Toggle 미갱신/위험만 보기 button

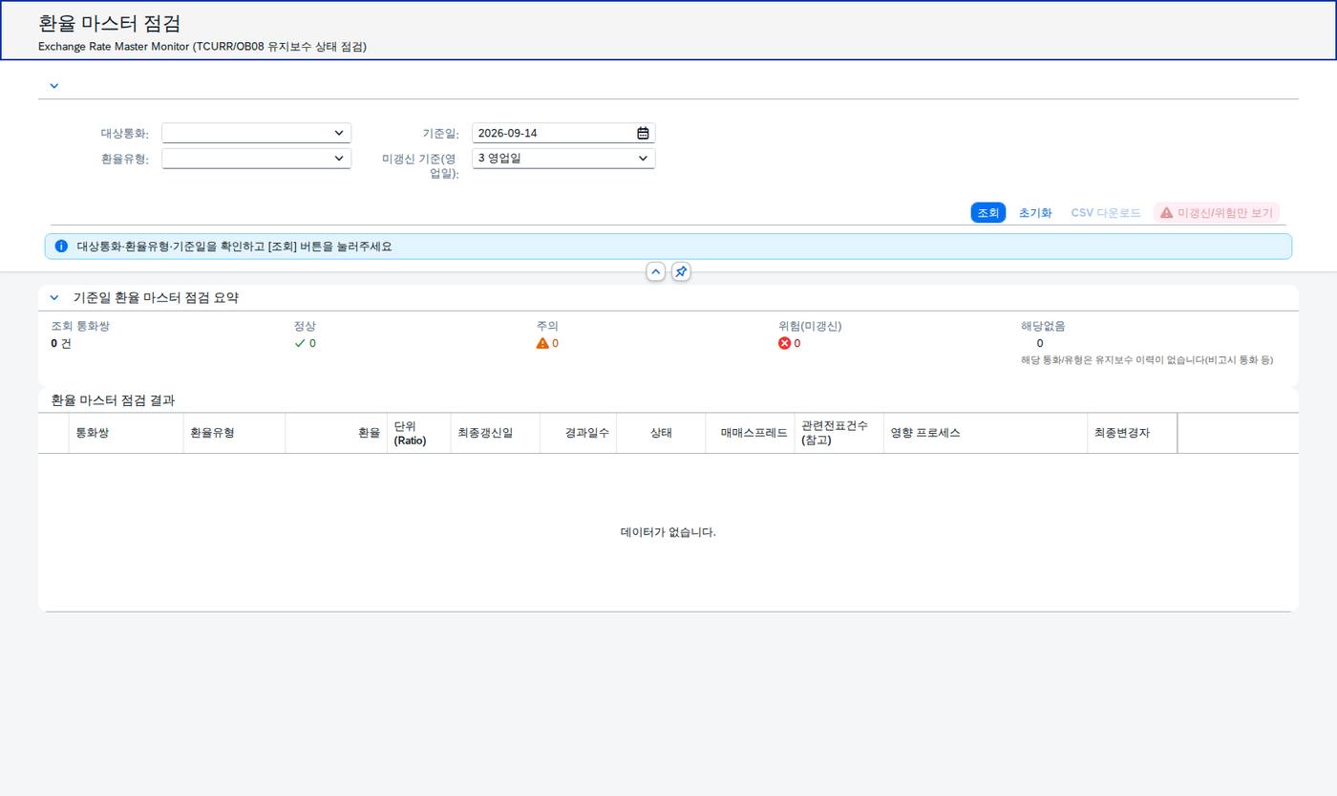pyautogui.click(x=1217, y=213)
